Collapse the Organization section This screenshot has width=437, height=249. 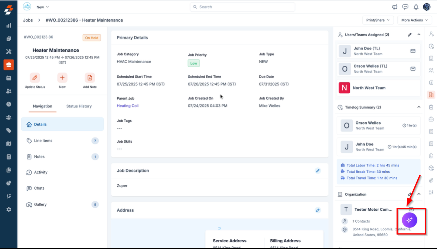(419, 194)
